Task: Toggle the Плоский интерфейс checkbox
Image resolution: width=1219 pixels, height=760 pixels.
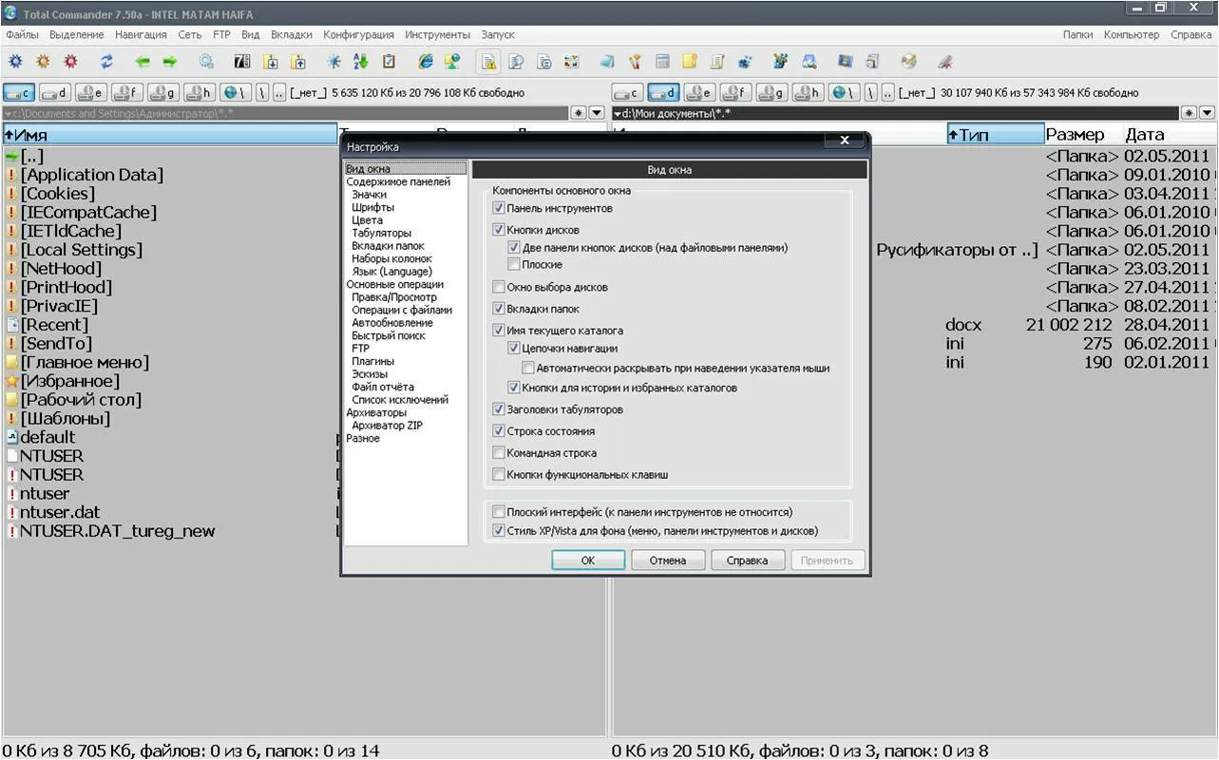Action: point(499,512)
